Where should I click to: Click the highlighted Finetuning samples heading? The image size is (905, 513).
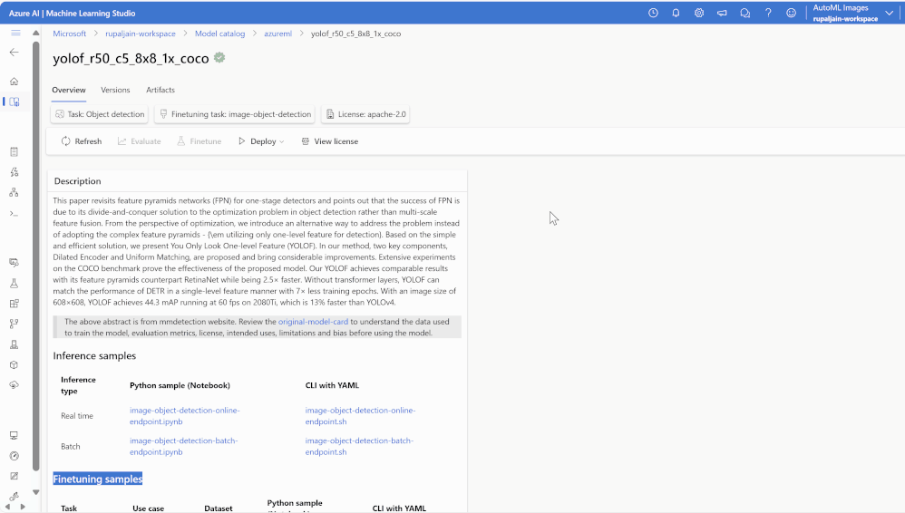(98, 479)
